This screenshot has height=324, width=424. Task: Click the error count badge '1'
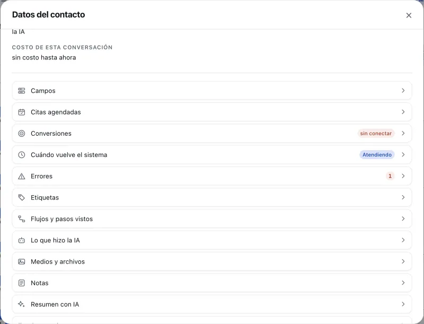(x=390, y=176)
